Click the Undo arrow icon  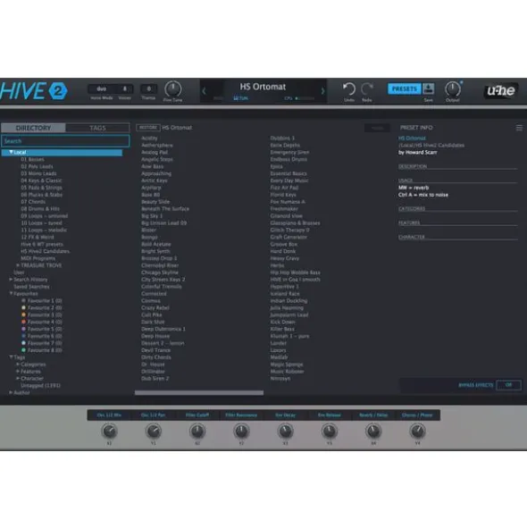click(x=349, y=89)
